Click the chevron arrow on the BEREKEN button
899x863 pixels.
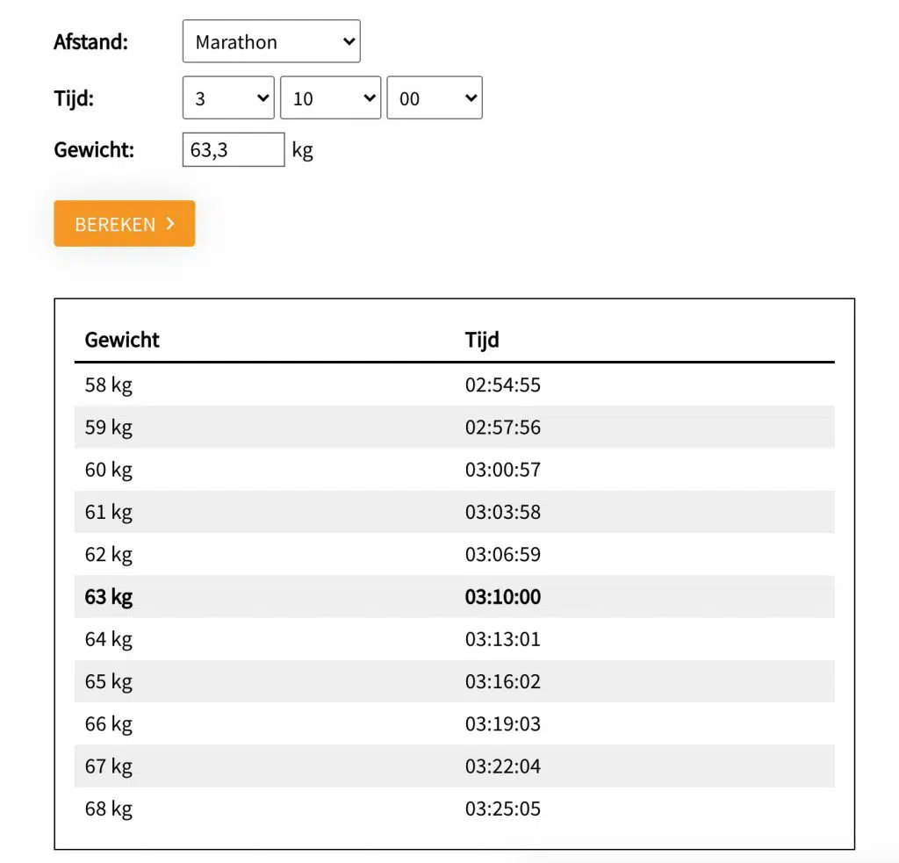tap(170, 224)
